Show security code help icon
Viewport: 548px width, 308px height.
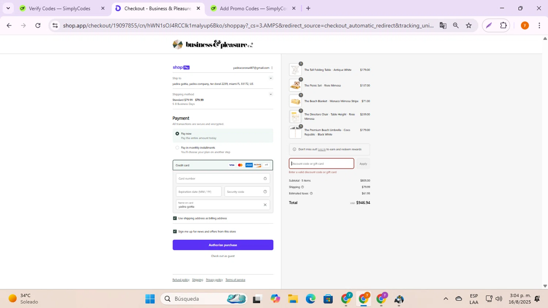pyautogui.click(x=265, y=192)
